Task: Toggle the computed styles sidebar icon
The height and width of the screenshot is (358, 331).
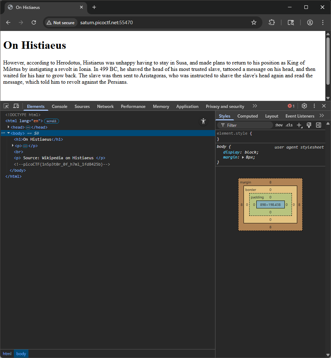Action: point(319,125)
